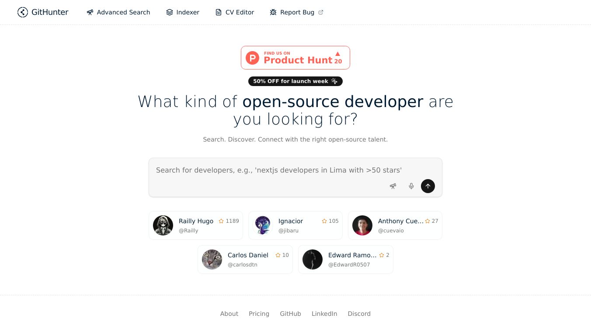
Task: Open the Indexer page
Action: click(183, 12)
